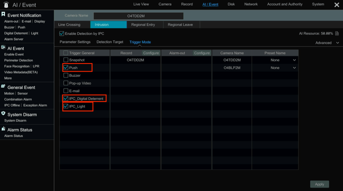Image resolution: width=343 pixels, height=191 pixels.
Task: Open the Network menu
Action: click(x=251, y=4)
